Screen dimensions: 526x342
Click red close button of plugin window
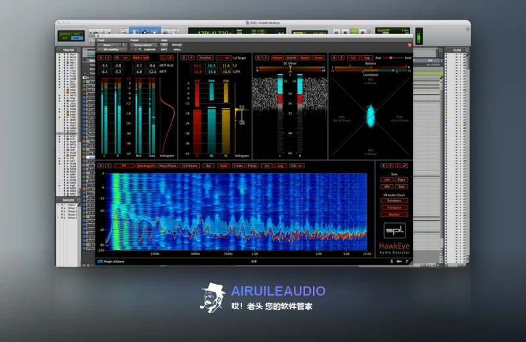pyautogui.click(x=410, y=45)
